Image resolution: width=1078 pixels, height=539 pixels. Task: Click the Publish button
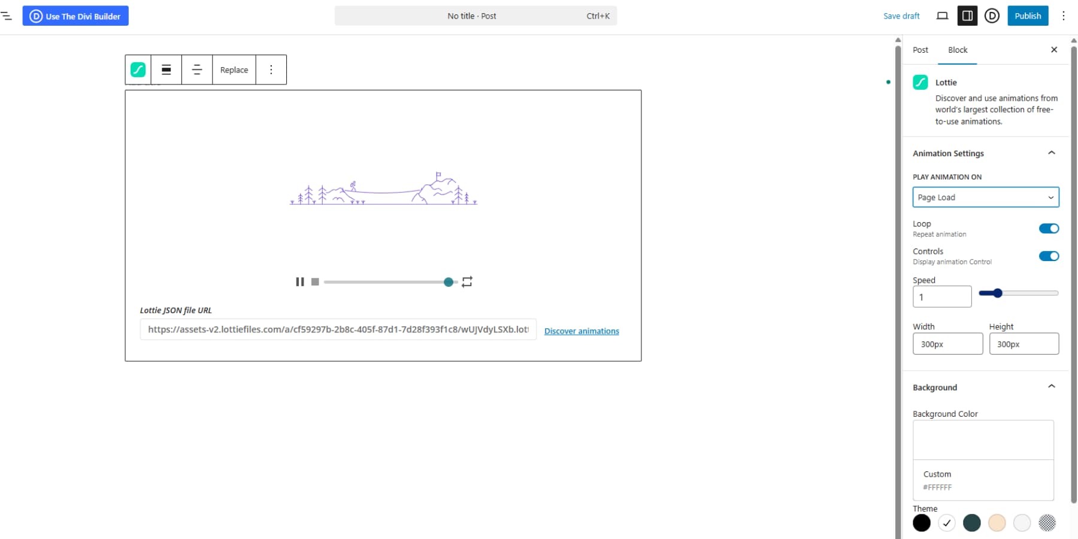pos(1028,16)
